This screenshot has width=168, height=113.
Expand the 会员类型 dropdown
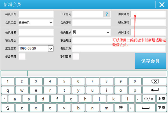tap(51, 22)
